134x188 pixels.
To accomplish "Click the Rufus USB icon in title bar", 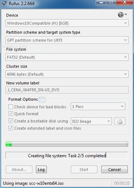I will click(4, 3).
